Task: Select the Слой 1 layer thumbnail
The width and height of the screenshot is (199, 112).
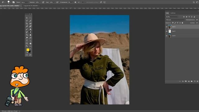Action: [170, 31]
